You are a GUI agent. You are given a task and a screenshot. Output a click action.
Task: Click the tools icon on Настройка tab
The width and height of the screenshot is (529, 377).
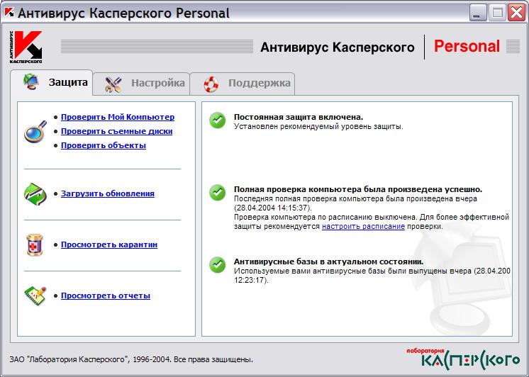113,84
